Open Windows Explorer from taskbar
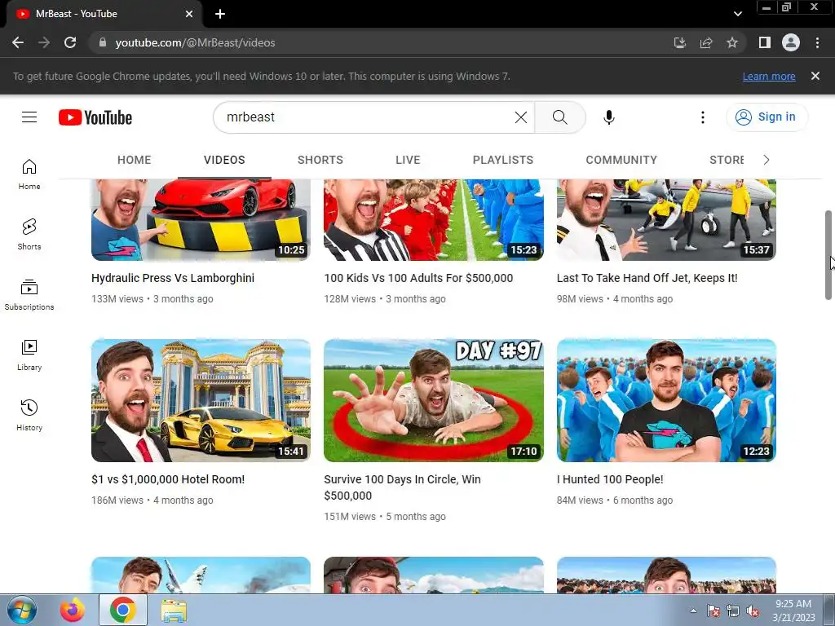Screen dimensions: 835x626 click(174, 610)
